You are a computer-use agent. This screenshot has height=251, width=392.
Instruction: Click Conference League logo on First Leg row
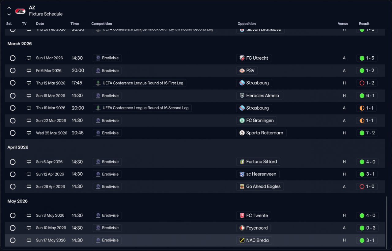[x=98, y=83]
